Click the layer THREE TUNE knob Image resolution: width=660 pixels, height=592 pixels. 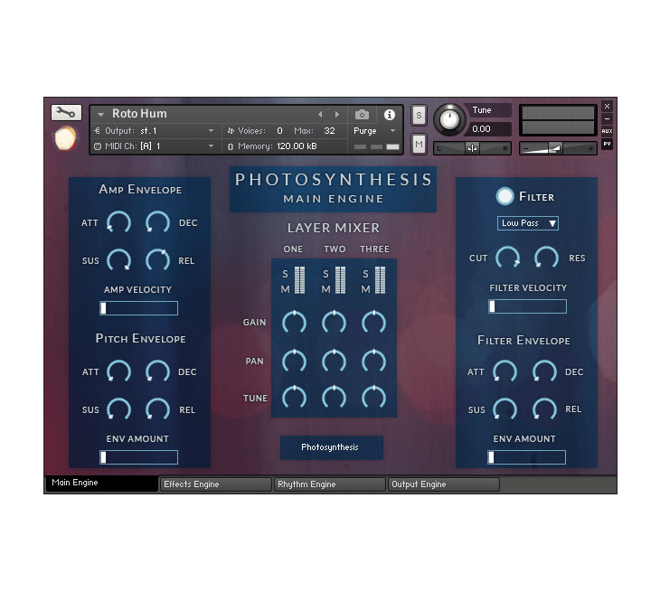373,398
